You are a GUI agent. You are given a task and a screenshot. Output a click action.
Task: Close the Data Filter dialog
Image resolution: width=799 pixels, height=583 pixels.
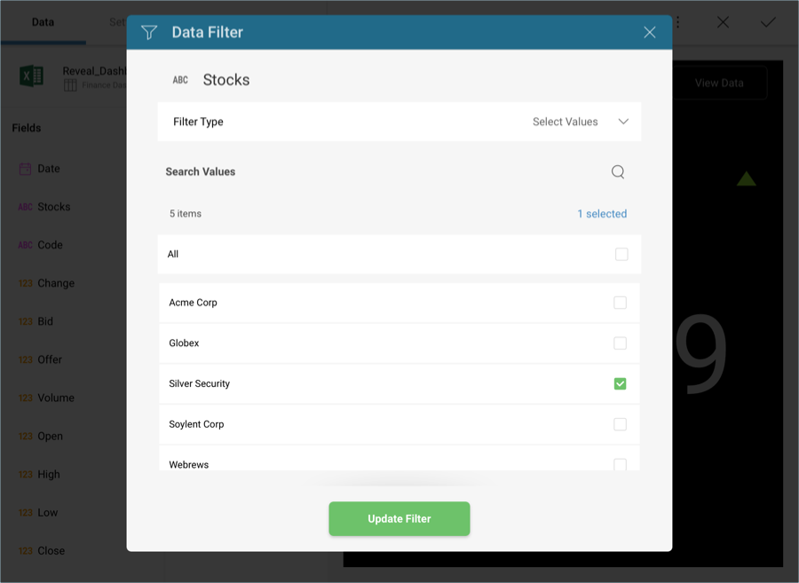pos(649,33)
